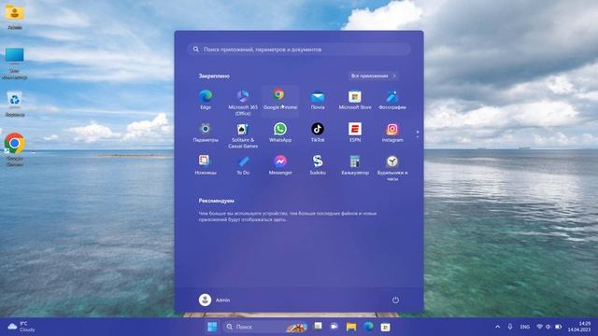Select the Google Chrome desktop shortcut
This screenshot has height=336, width=598.
pos(15,149)
